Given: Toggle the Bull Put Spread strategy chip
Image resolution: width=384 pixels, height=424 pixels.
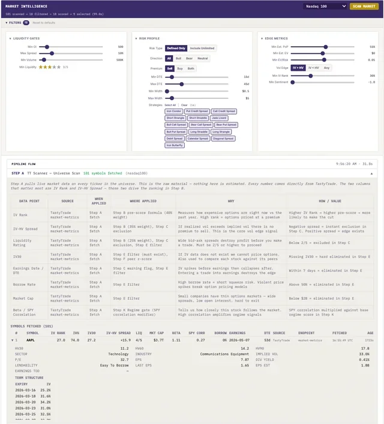Looking at the screenshot, I should 176,132.
